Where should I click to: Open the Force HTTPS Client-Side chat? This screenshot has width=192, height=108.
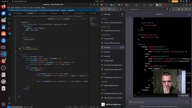[112, 43]
